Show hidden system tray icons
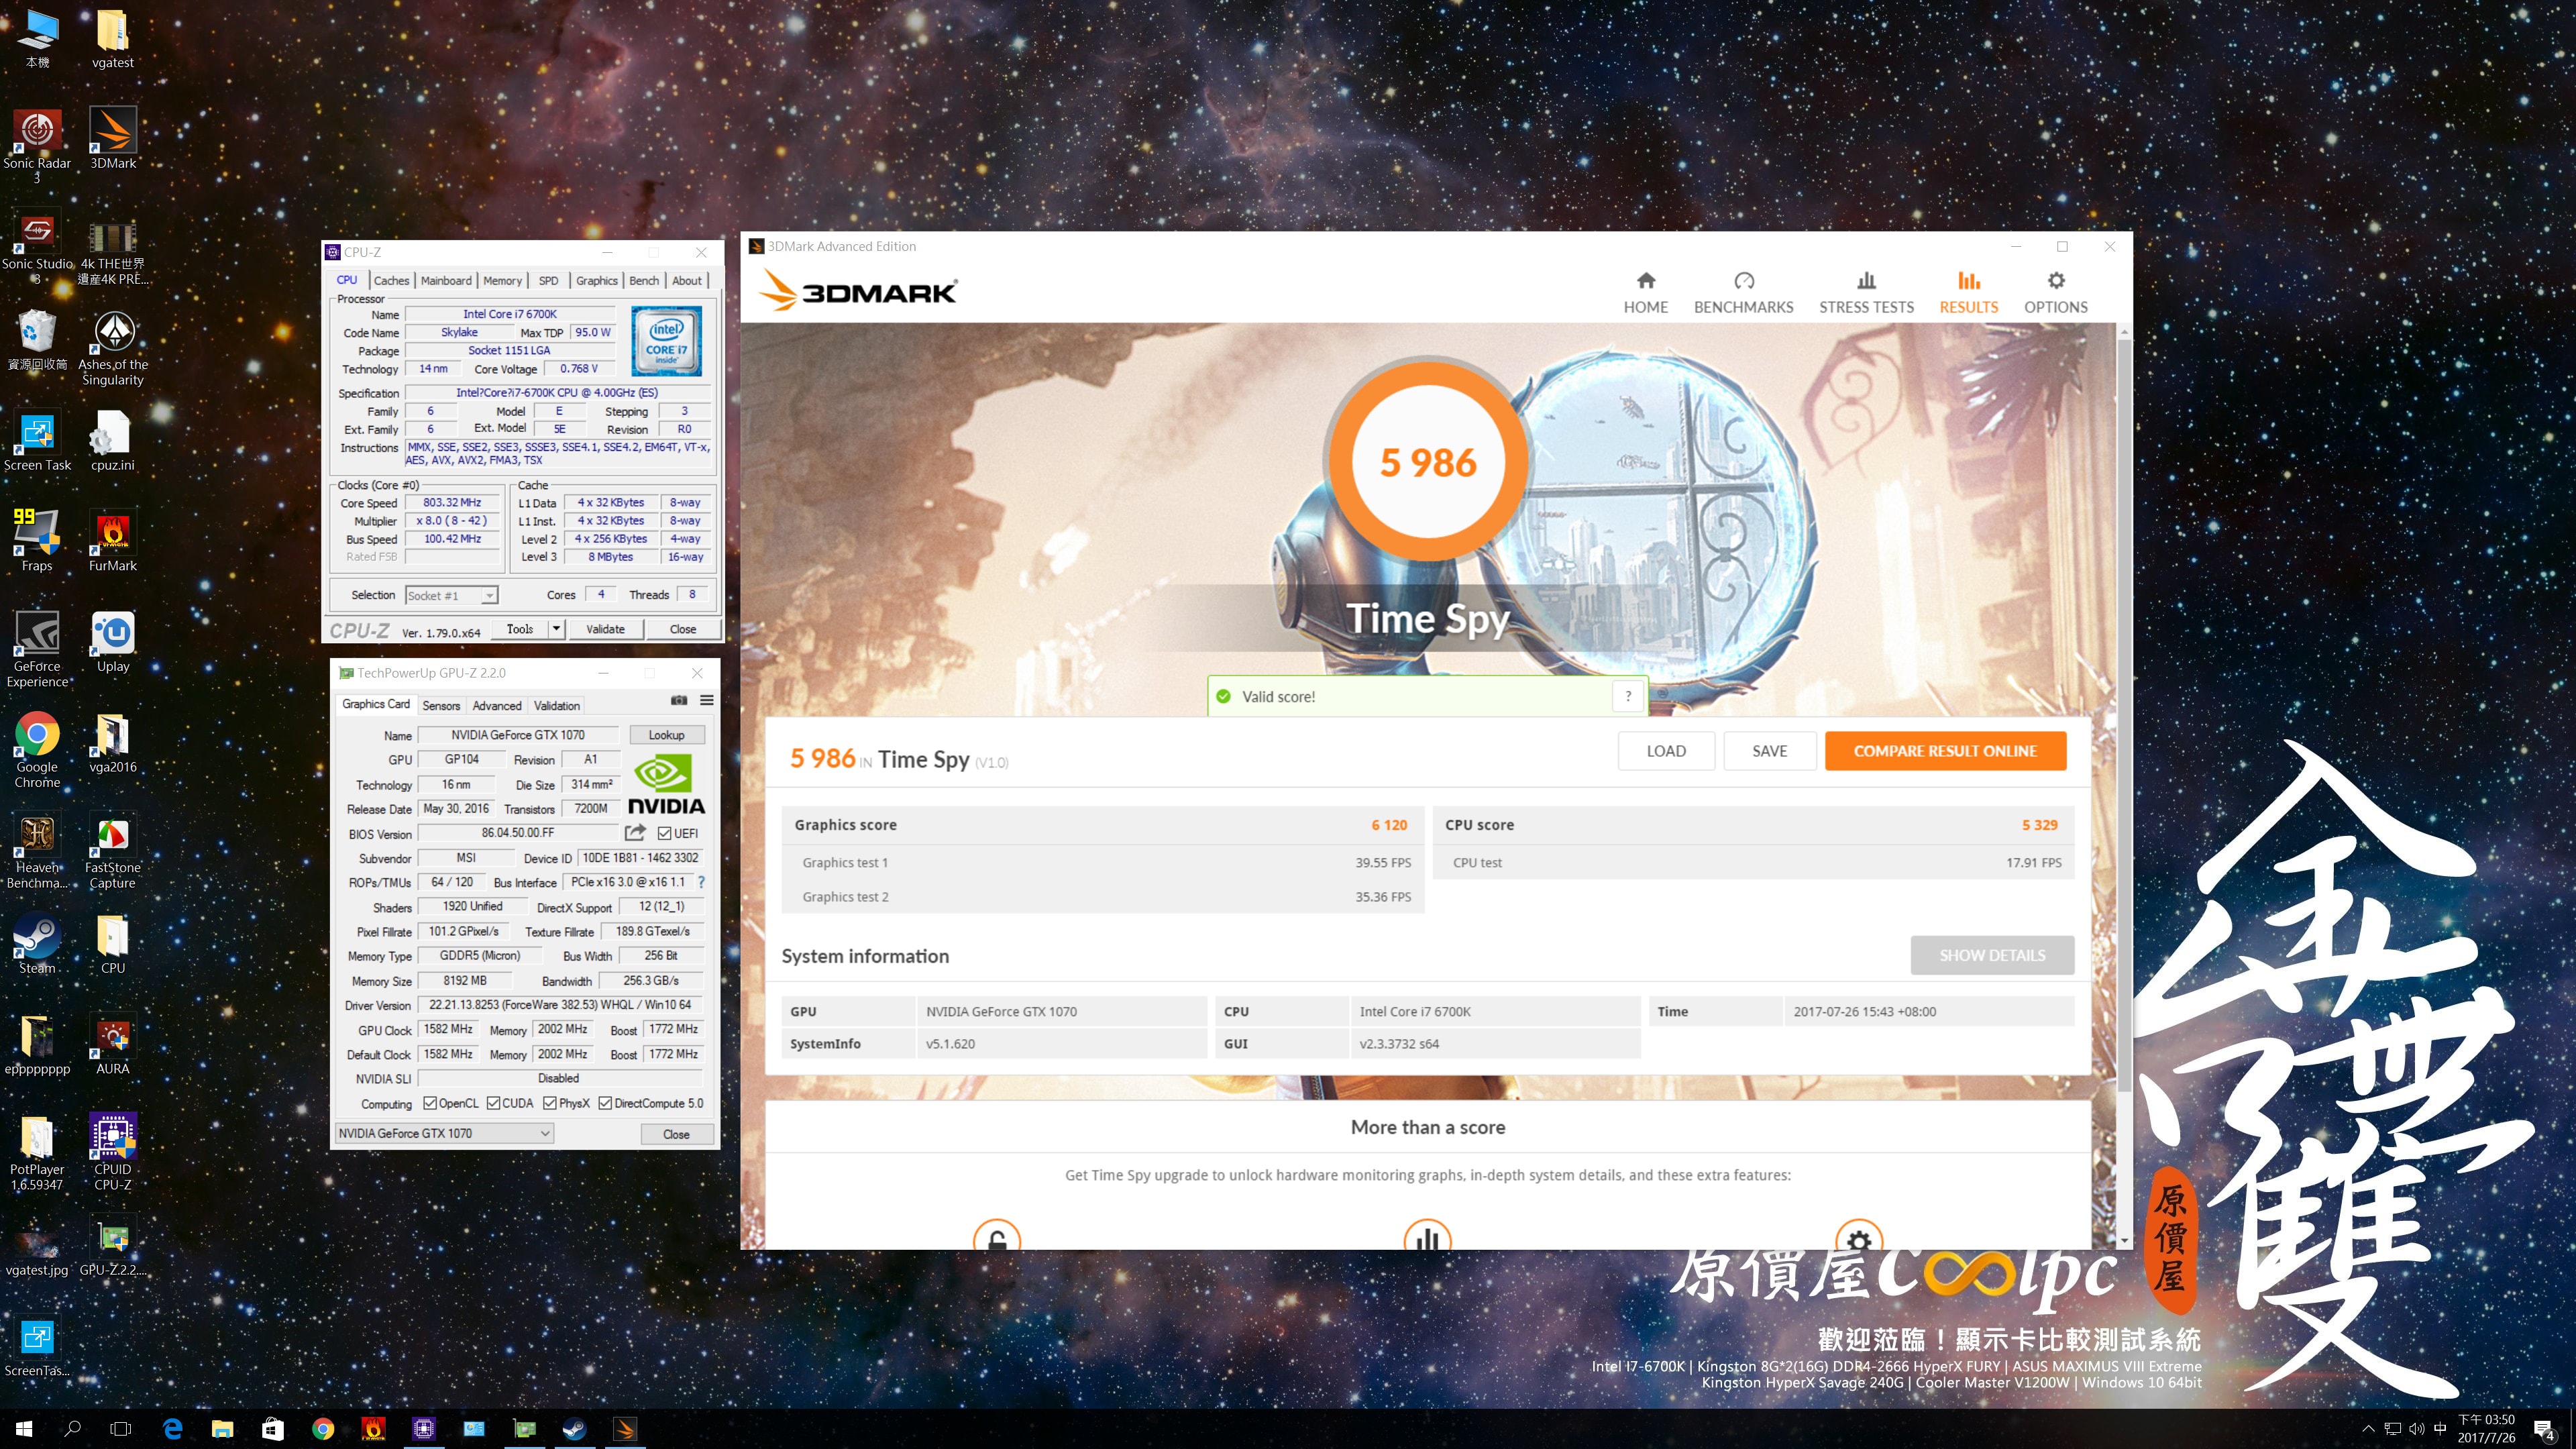Viewport: 2576px width, 1449px height. (x=2367, y=1429)
